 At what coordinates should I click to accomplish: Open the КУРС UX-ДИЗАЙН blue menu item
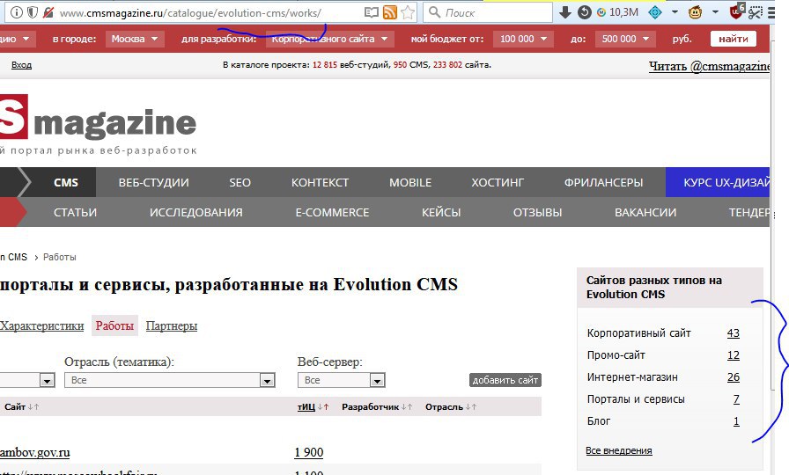718,182
